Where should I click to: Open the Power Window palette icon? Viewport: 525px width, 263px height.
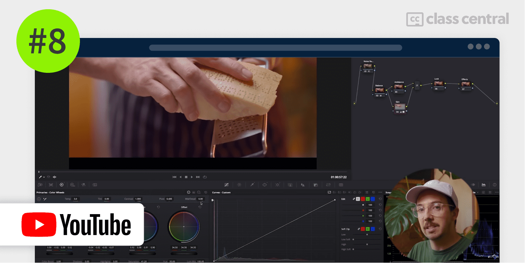tap(265, 185)
